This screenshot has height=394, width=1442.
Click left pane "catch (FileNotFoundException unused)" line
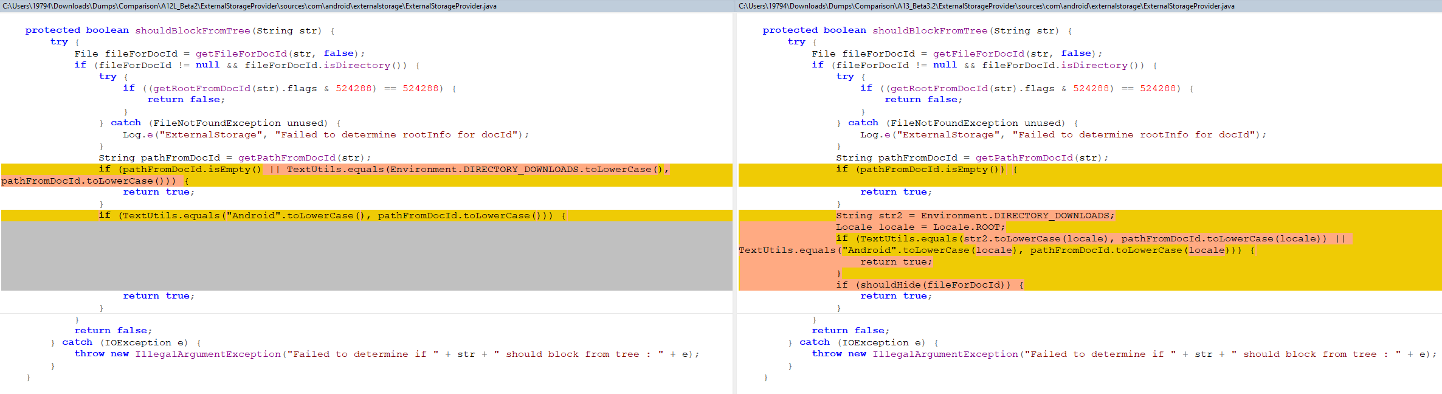coord(220,123)
